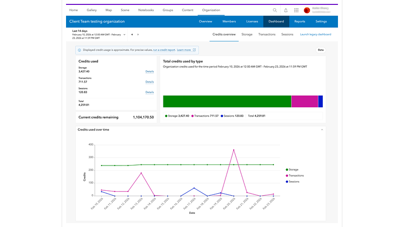404x227 pixels.
Task: Open the Last 14 days date dropdown
Action: [124, 35]
